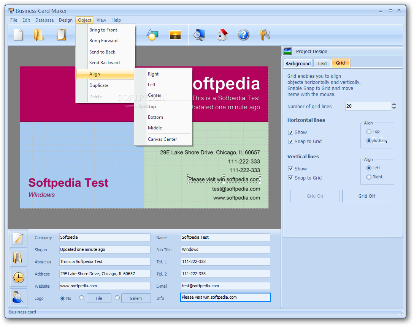Click the Business Card Maker title bar icon
This screenshot has height=326, width=414.
11,11
